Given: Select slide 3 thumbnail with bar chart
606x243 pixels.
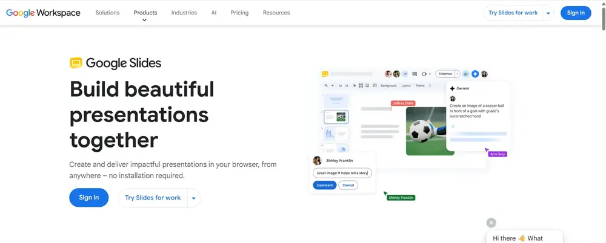Looking at the screenshot, I should coord(336,134).
